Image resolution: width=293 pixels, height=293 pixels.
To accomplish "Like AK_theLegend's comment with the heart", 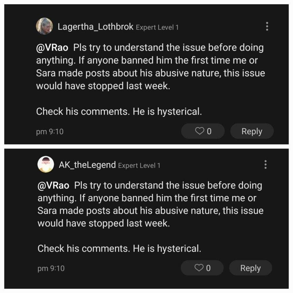I will [x=202, y=268].
